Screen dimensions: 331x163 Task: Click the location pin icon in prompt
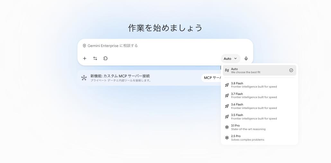84,46
